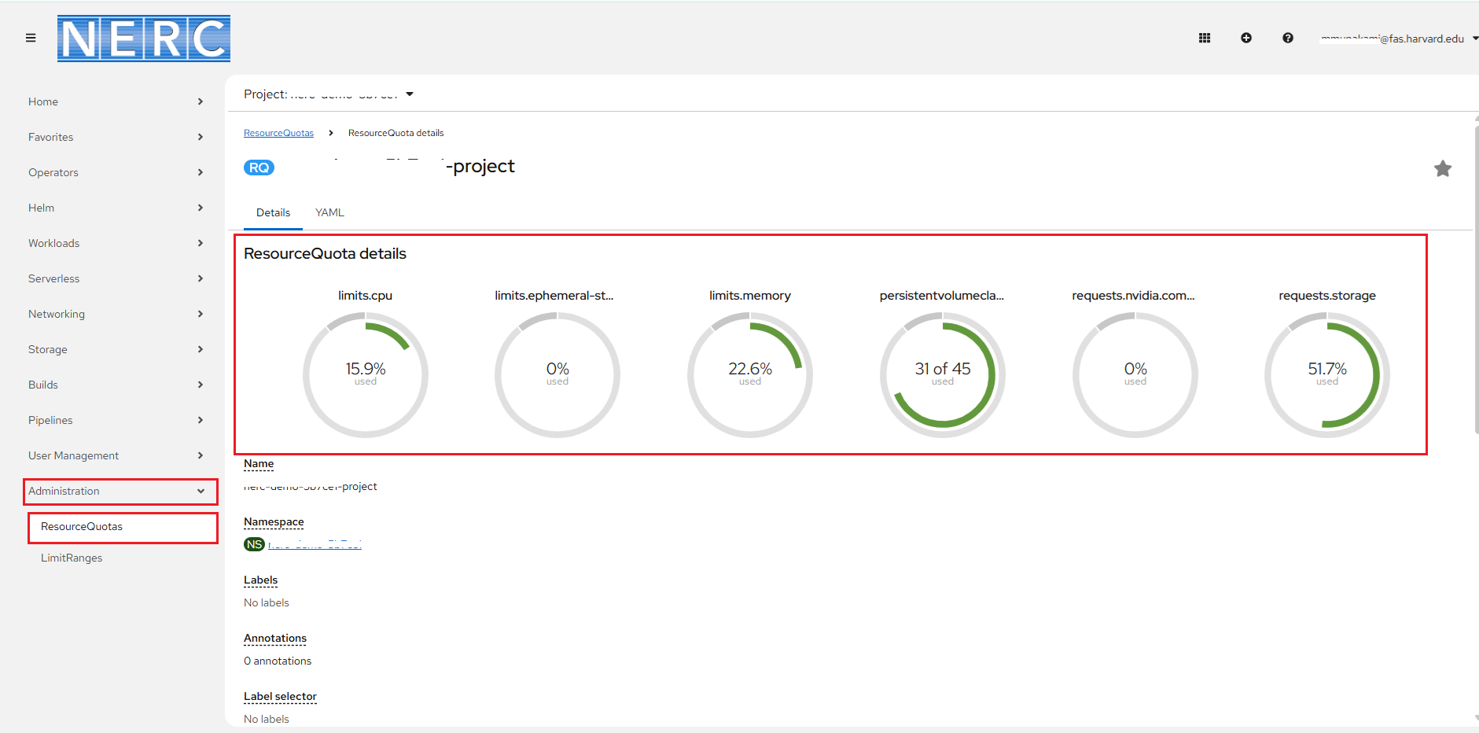1479x733 pixels.
Task: Open the namespace link under Namespace
Action: (315, 544)
